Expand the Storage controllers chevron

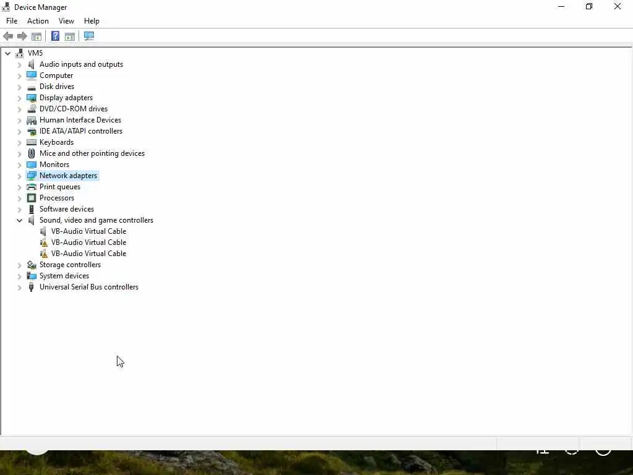point(19,265)
